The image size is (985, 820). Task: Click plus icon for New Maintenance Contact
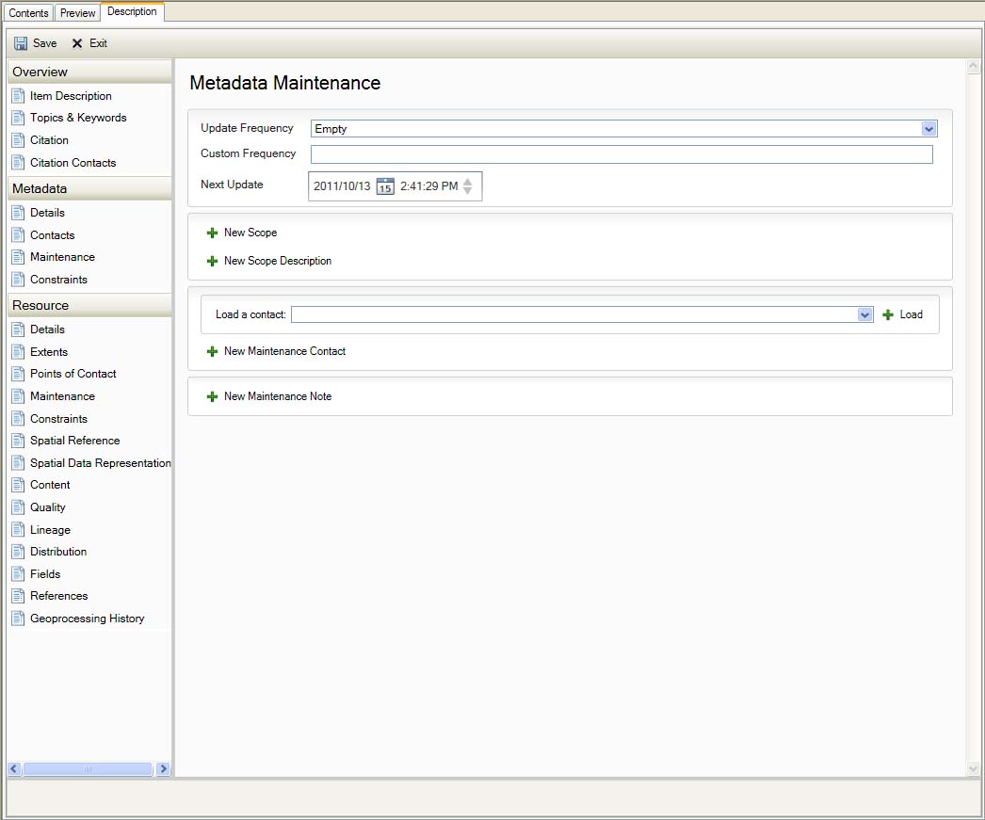[x=212, y=351]
